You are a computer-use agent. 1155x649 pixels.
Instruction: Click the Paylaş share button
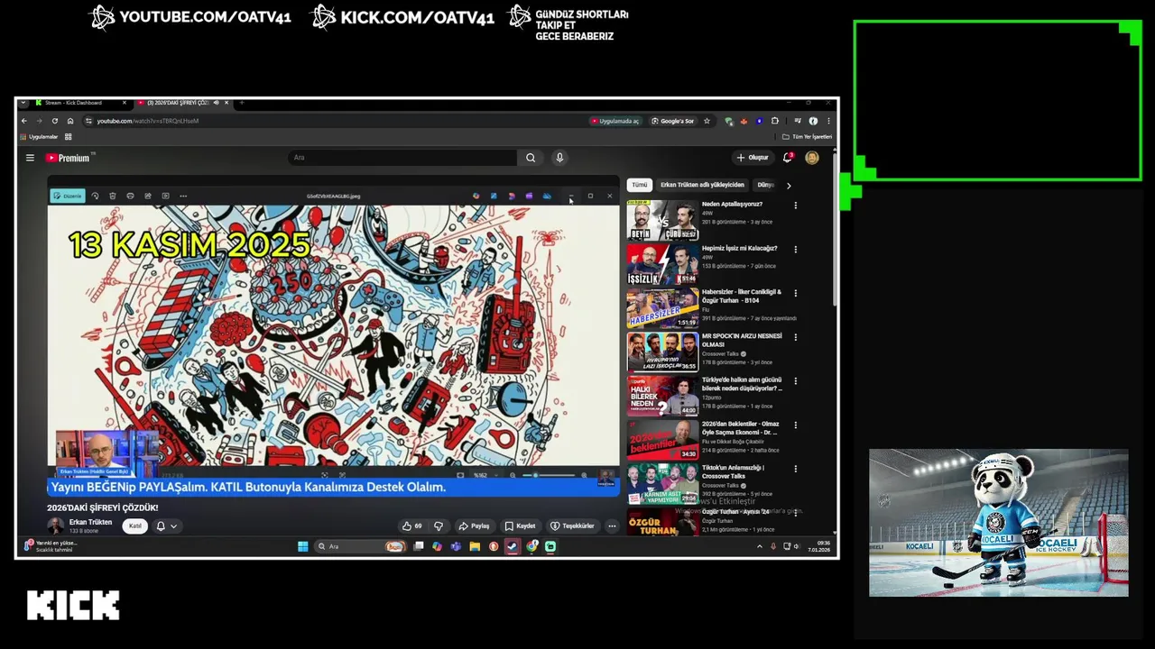(x=475, y=526)
